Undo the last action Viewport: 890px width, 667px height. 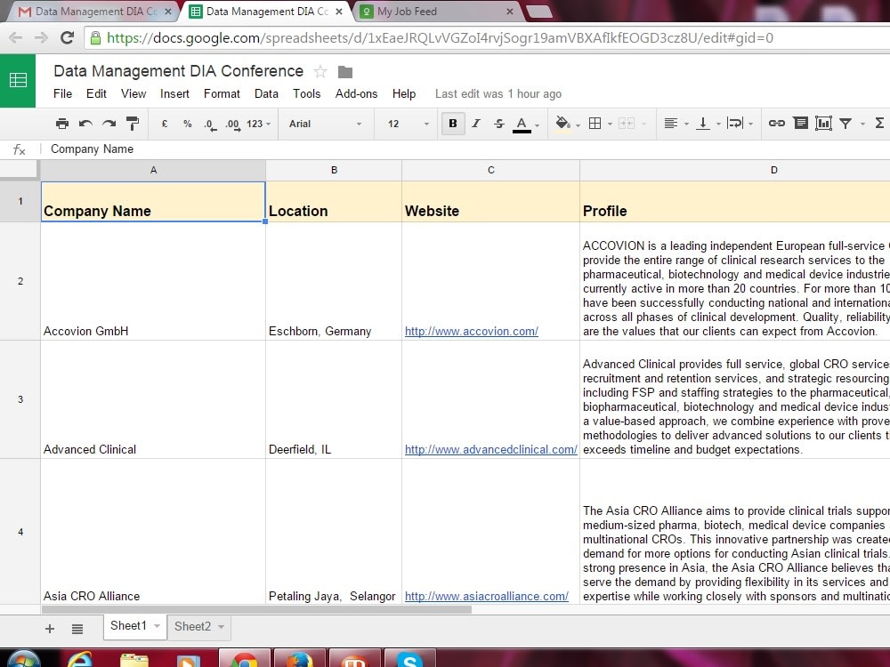[85, 124]
